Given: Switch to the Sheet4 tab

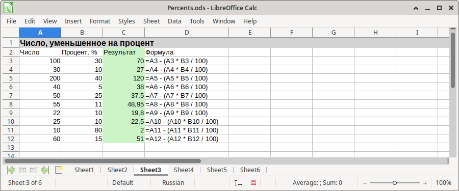Looking at the screenshot, I should 184,170.
